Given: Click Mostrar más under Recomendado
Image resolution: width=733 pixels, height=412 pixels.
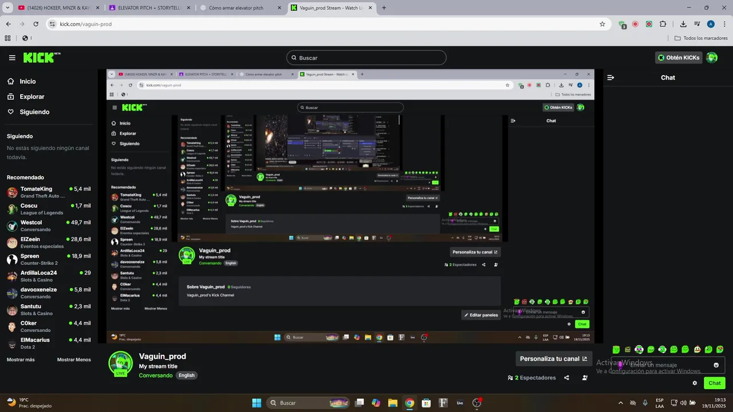Looking at the screenshot, I should [x=21, y=359].
